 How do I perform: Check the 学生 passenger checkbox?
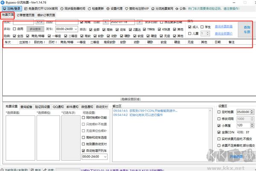pyautogui.click(x=202, y=27)
